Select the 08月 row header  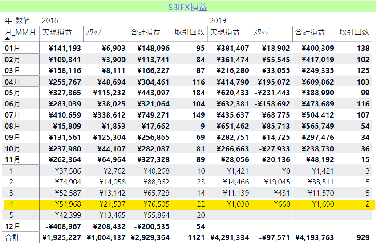[x=12, y=126]
